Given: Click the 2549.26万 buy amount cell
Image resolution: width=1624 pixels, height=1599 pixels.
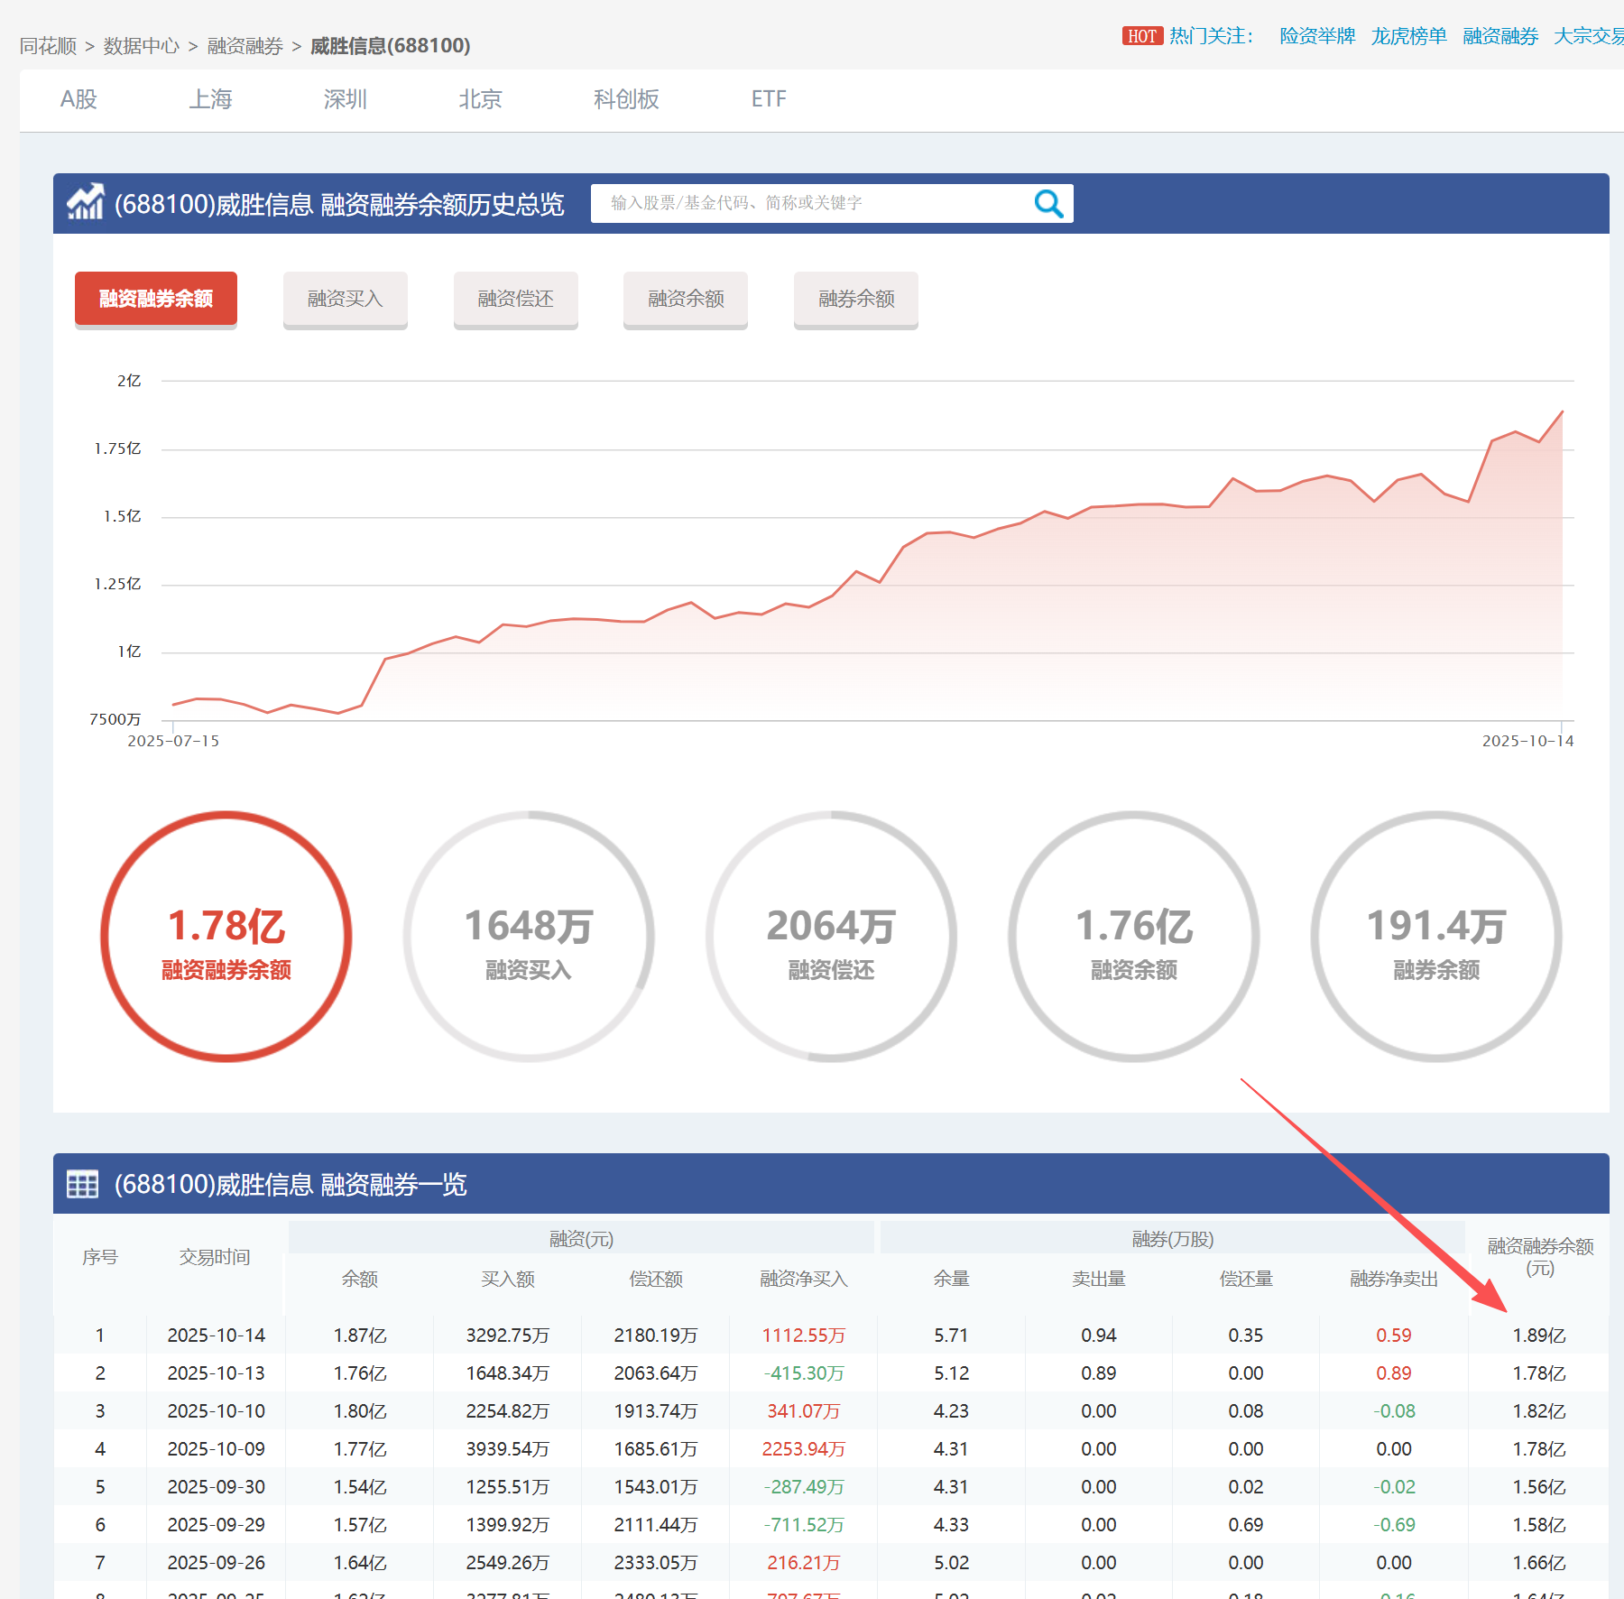Looking at the screenshot, I should pyautogui.click(x=508, y=1563).
